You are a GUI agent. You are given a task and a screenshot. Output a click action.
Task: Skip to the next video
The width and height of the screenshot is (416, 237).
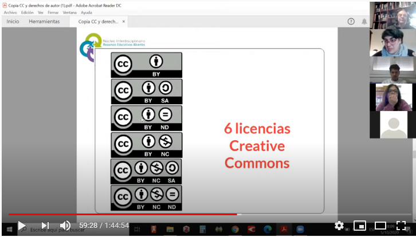click(45, 226)
